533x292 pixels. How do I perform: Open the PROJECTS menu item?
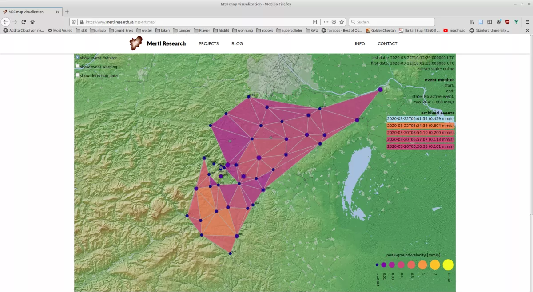(208, 43)
